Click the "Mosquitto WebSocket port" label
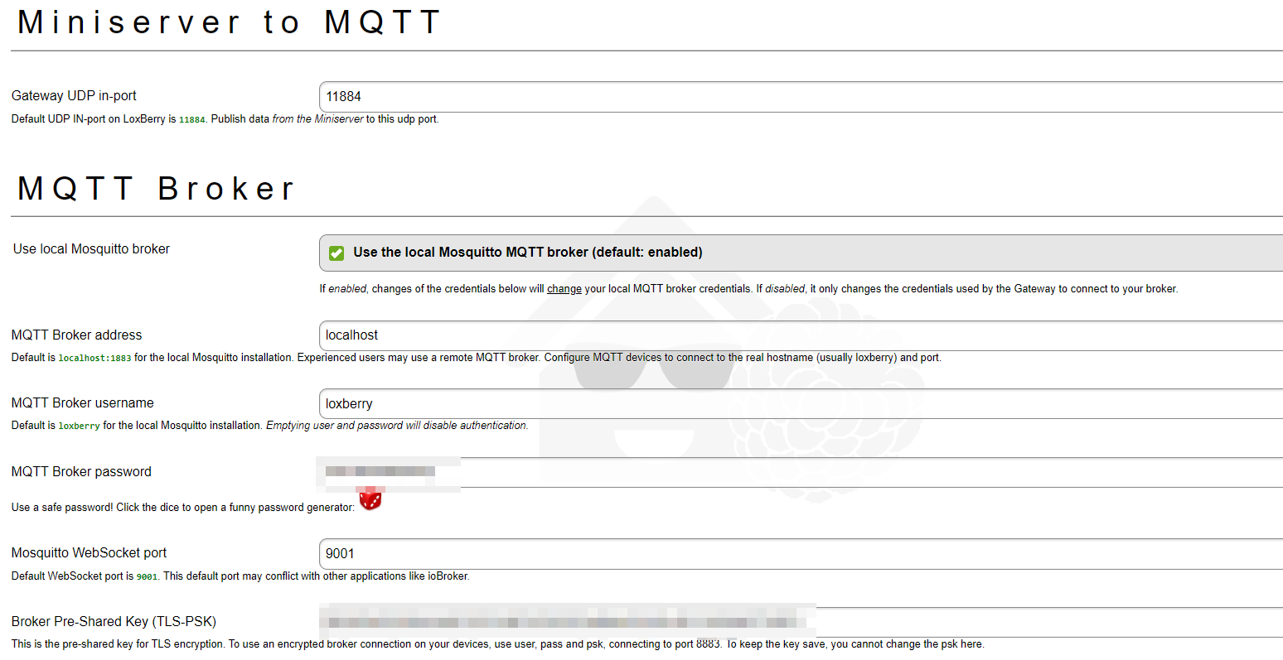This screenshot has width=1283, height=660. coord(89,553)
